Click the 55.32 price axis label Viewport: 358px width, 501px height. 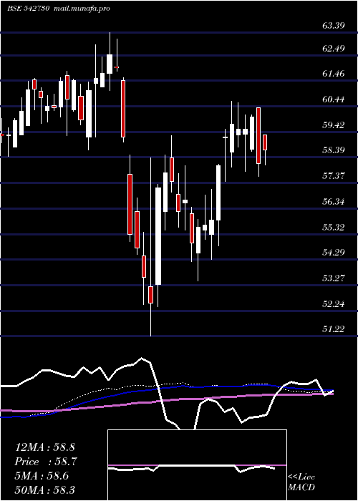tap(334, 227)
